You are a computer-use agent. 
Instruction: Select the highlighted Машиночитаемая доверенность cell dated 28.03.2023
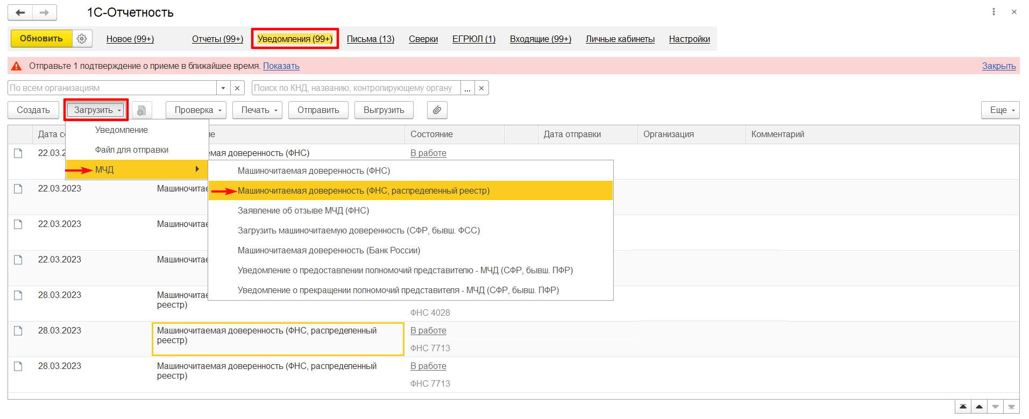(278, 339)
